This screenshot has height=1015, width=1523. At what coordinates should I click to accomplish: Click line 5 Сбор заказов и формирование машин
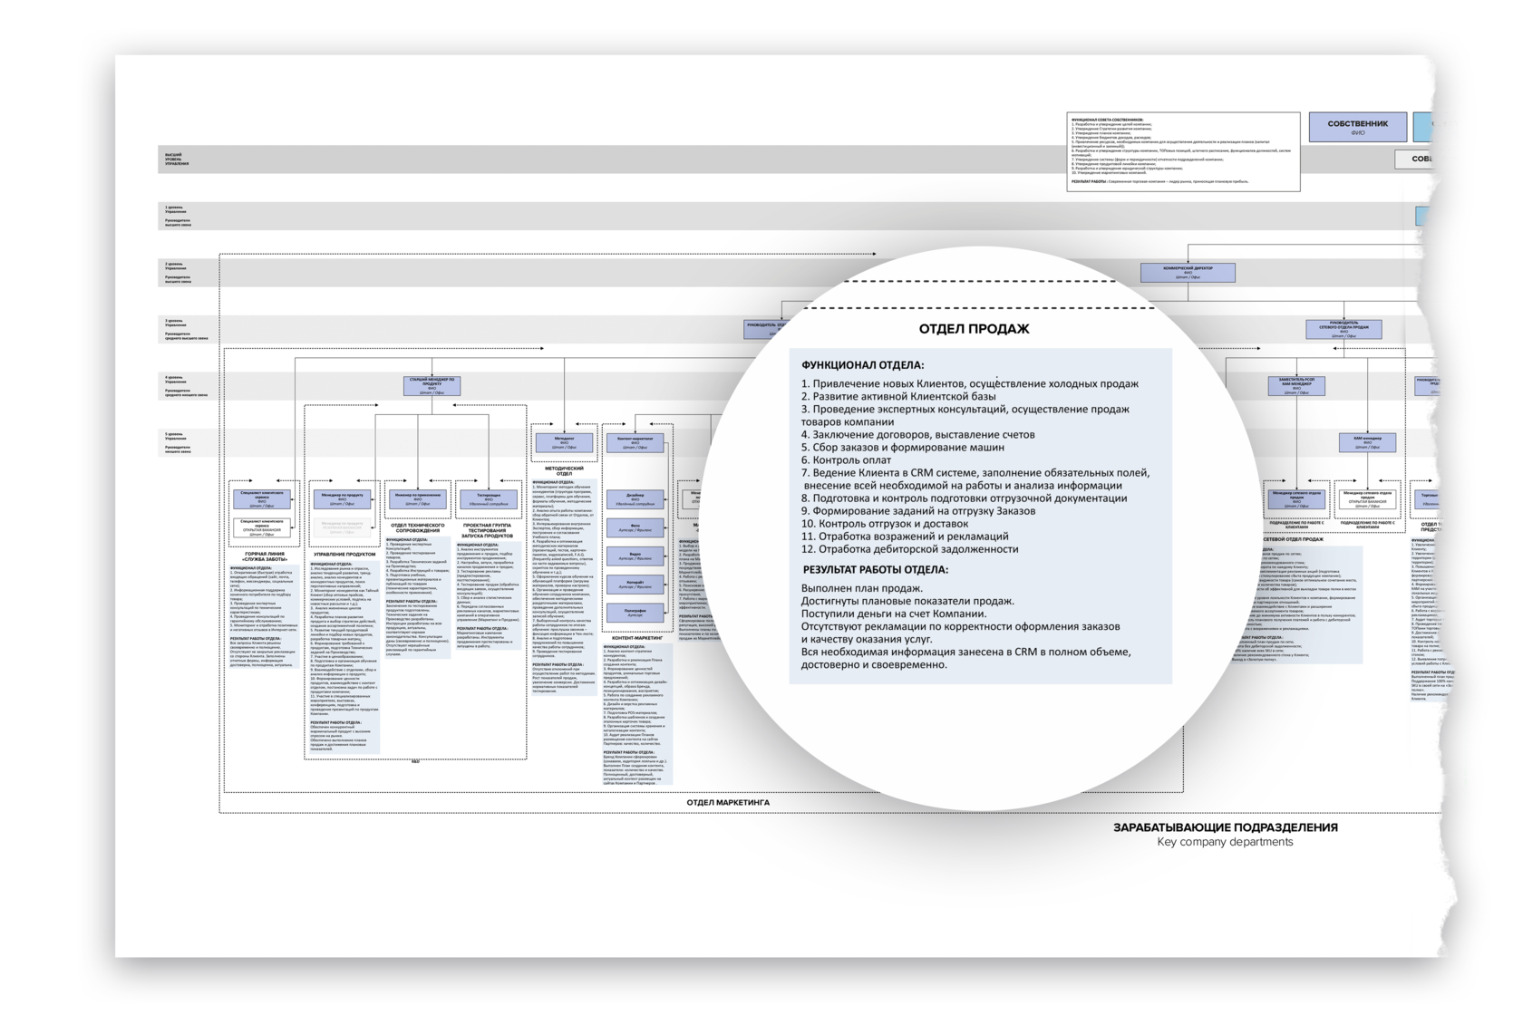click(903, 447)
